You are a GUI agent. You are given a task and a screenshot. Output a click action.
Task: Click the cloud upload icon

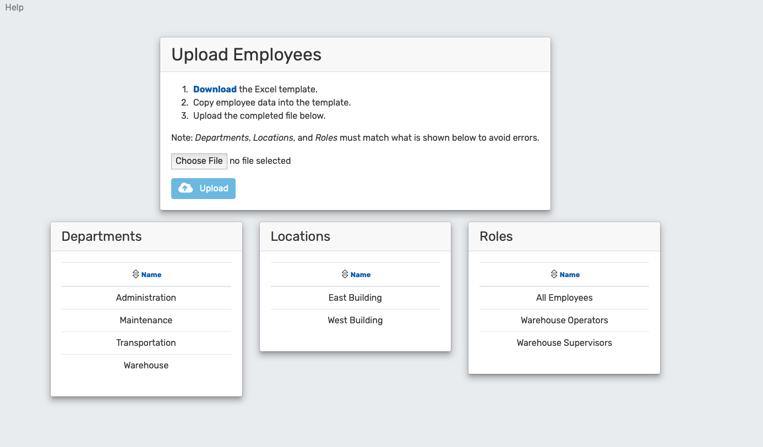click(186, 188)
